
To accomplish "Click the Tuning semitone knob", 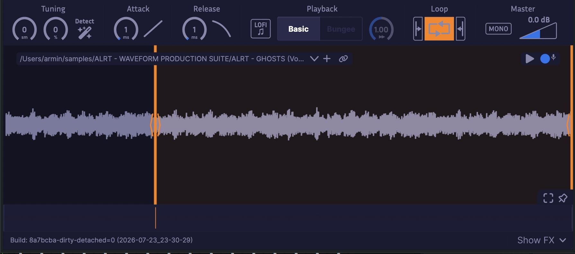I will [24, 29].
